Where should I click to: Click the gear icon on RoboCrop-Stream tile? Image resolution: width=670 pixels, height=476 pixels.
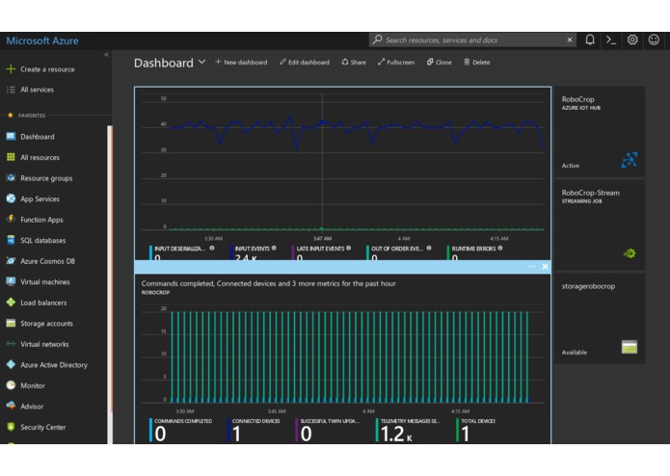point(630,253)
